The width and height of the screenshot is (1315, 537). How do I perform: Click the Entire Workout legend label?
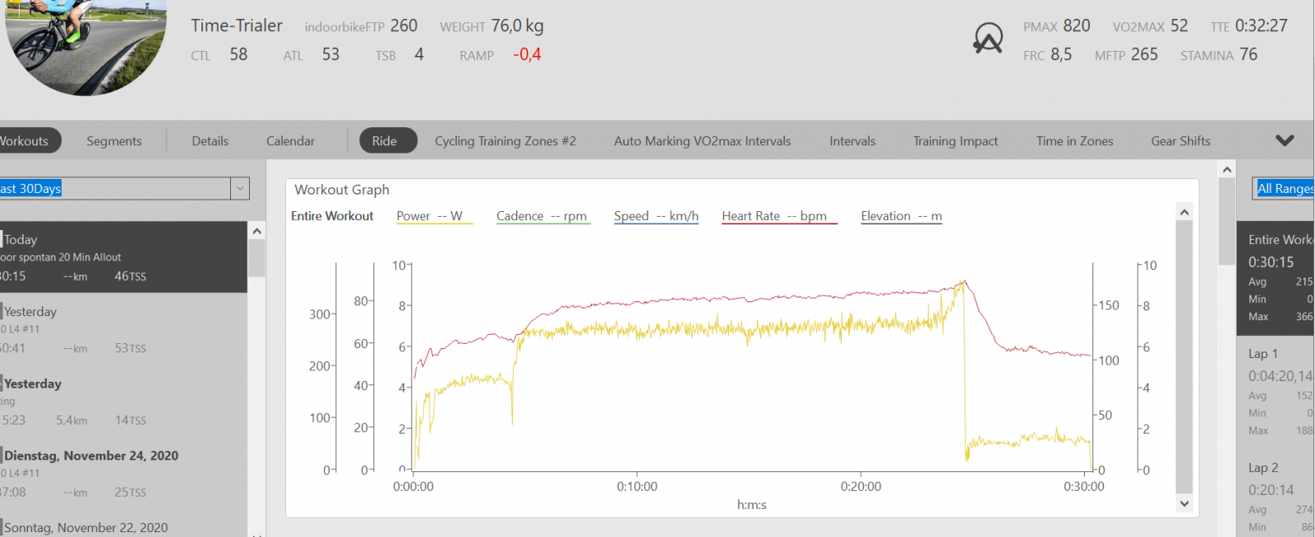click(332, 216)
